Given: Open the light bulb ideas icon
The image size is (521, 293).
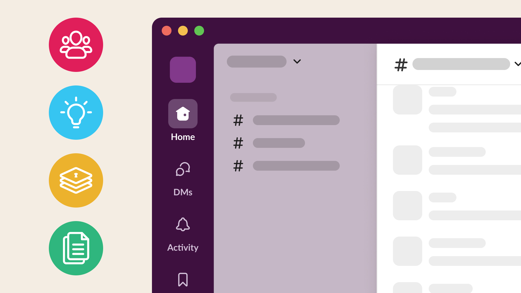Looking at the screenshot, I should 76,113.
